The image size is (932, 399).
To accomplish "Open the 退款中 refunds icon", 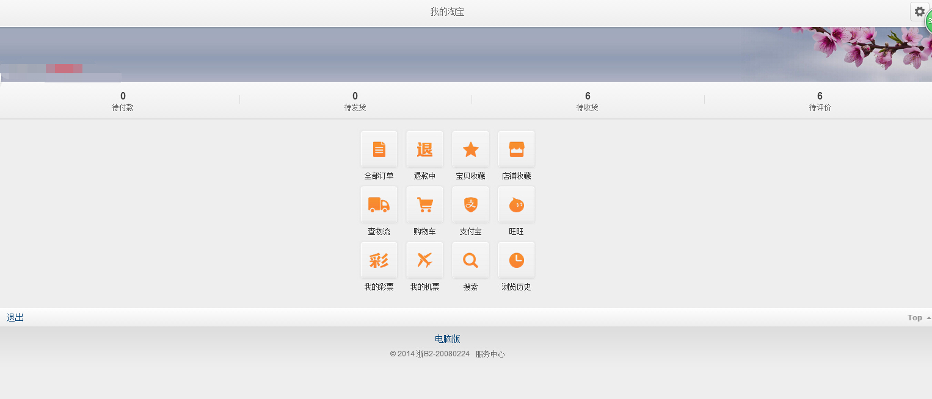I will (x=424, y=149).
